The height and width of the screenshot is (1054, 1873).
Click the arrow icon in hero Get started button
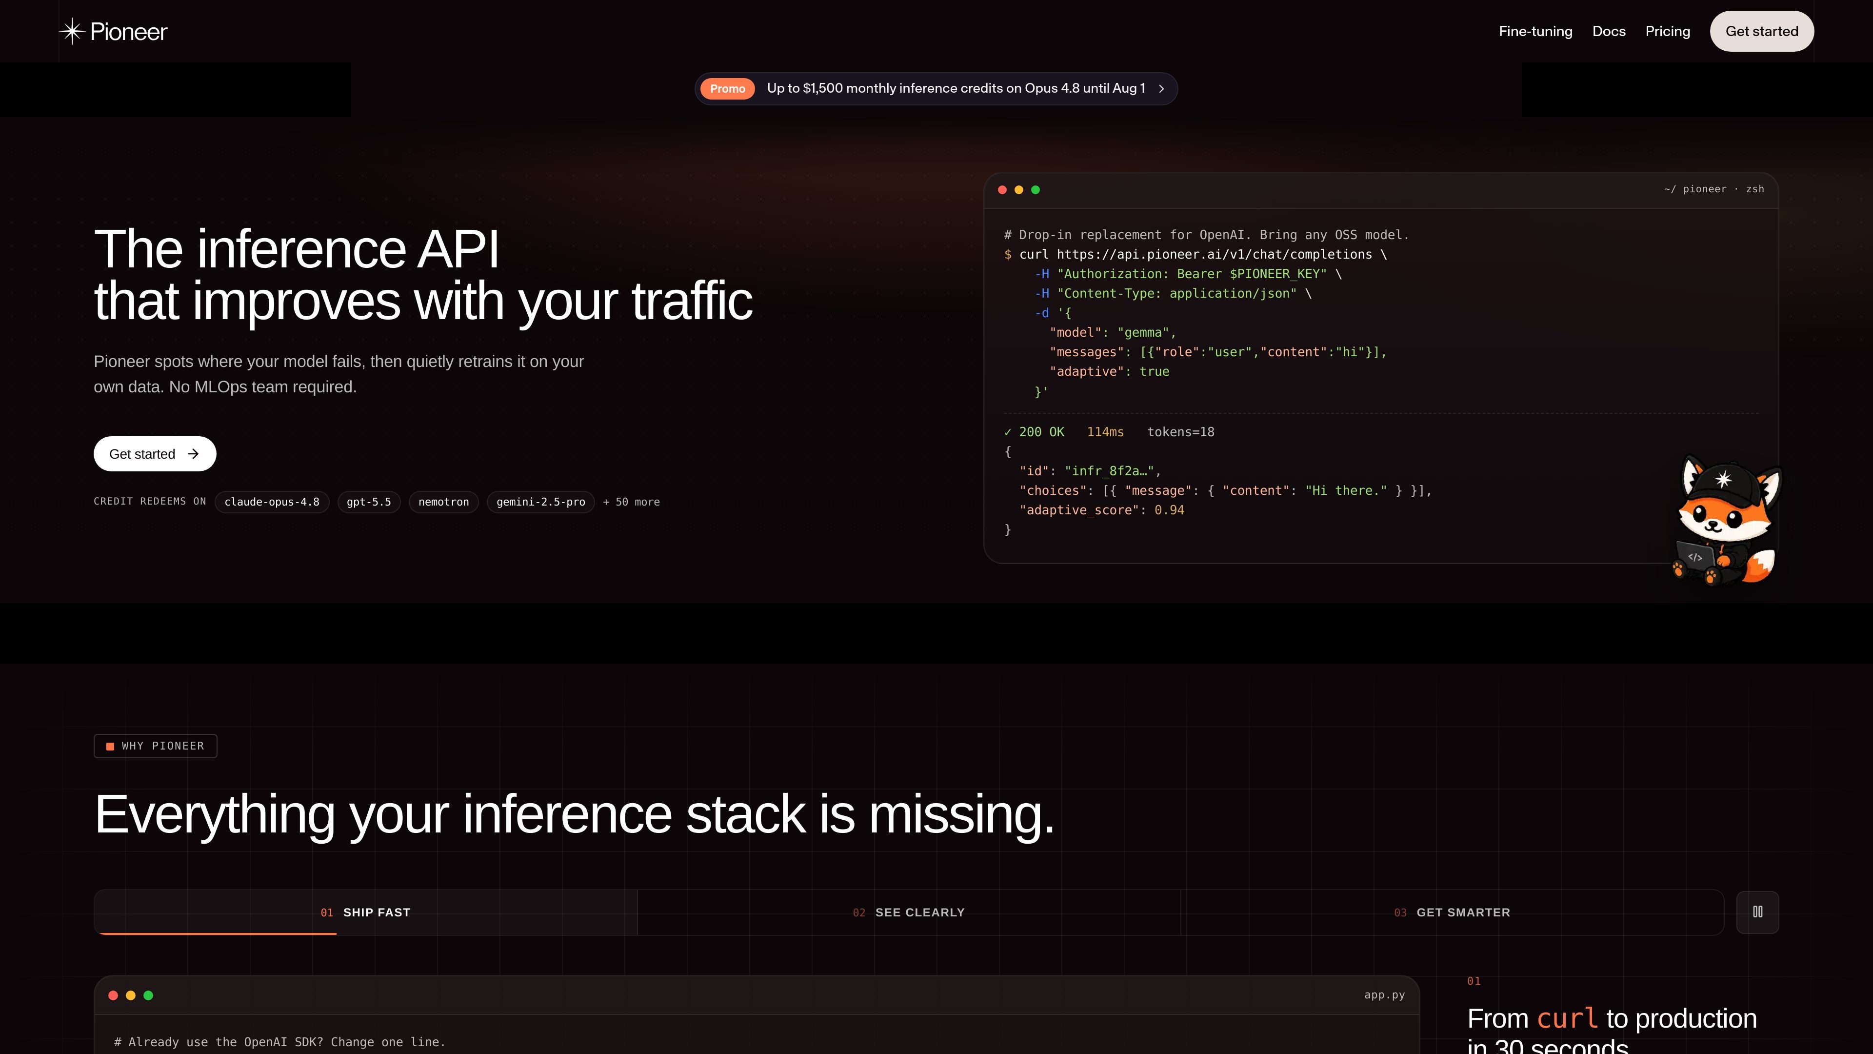point(194,454)
